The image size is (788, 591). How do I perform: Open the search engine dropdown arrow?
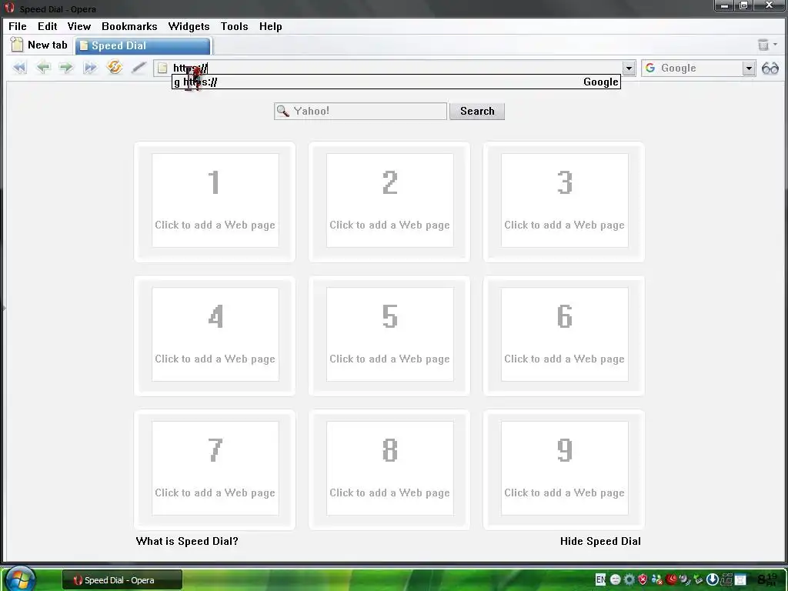749,68
